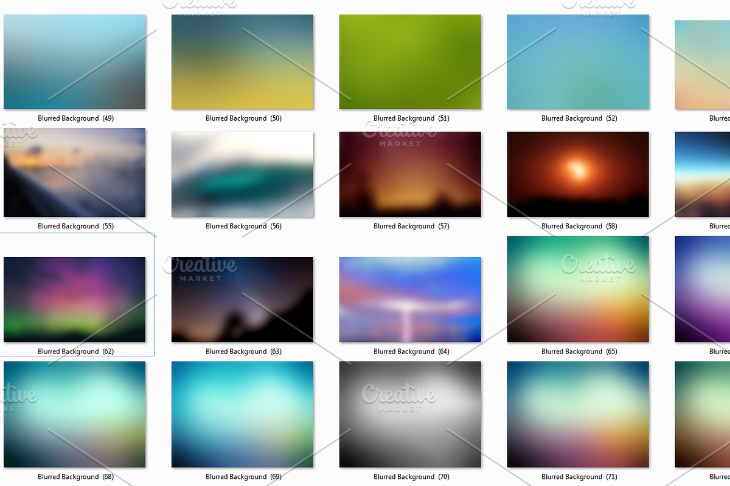Click the aurora Blurred Background (62) thumbnail
Image resolution: width=730 pixels, height=486 pixels.
tap(75, 299)
